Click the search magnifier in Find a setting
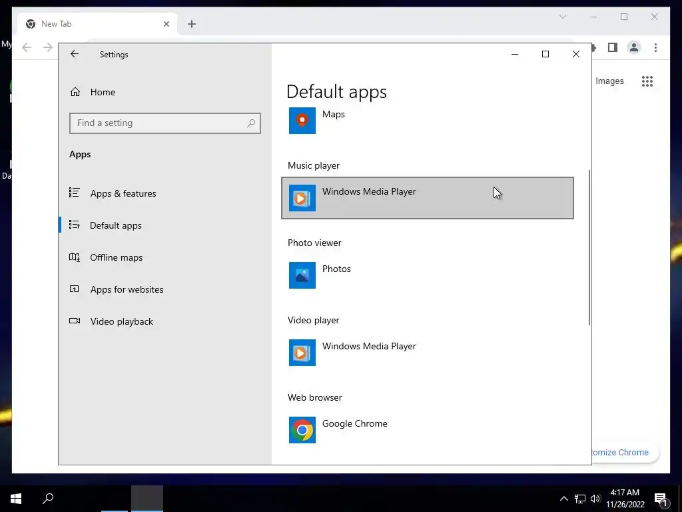 tap(251, 123)
